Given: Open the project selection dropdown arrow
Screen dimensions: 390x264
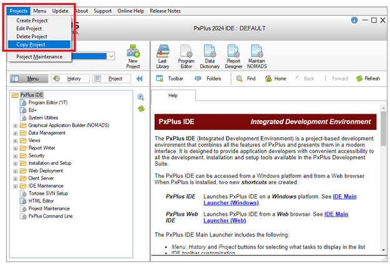Looking at the screenshot, I should coord(111,56).
